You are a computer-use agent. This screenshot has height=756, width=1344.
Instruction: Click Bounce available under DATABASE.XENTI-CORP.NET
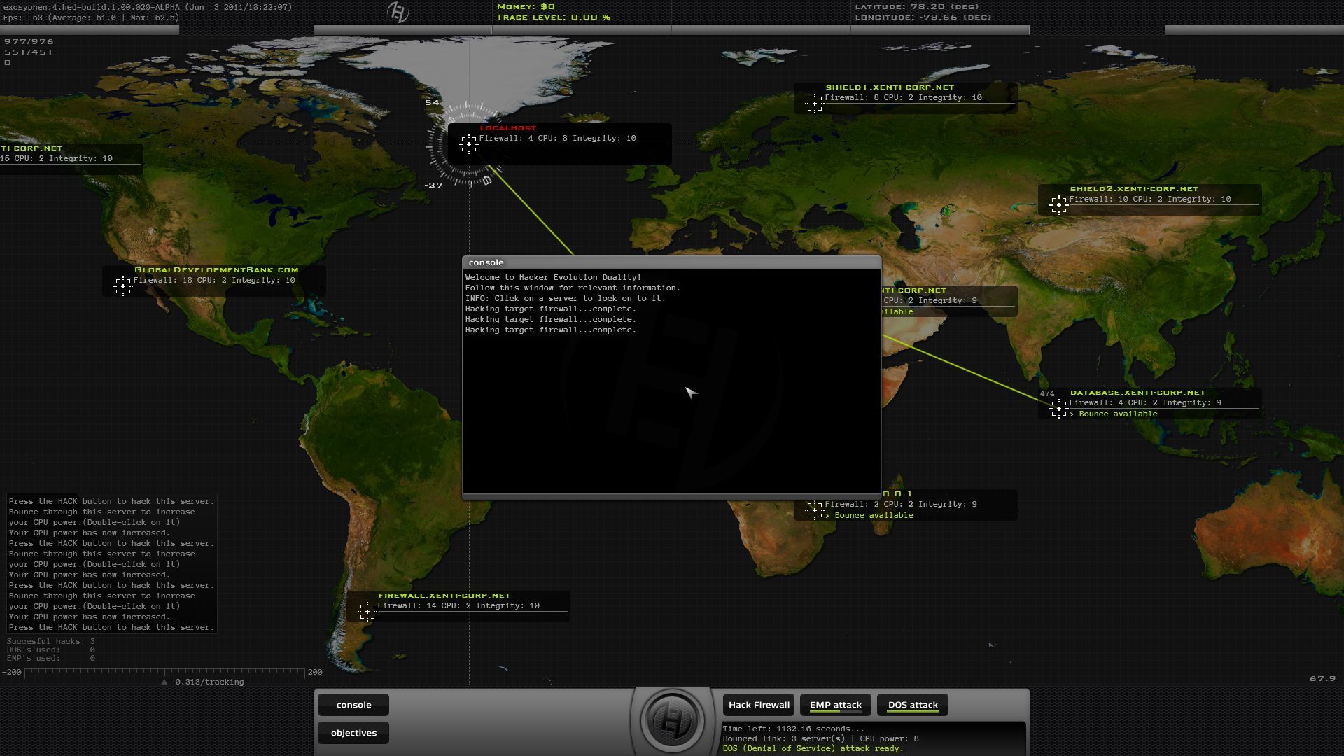pos(1118,414)
